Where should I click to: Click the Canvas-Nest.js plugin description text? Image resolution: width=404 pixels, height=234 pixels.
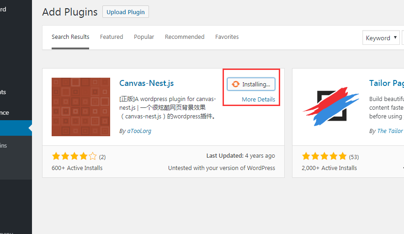click(168, 107)
